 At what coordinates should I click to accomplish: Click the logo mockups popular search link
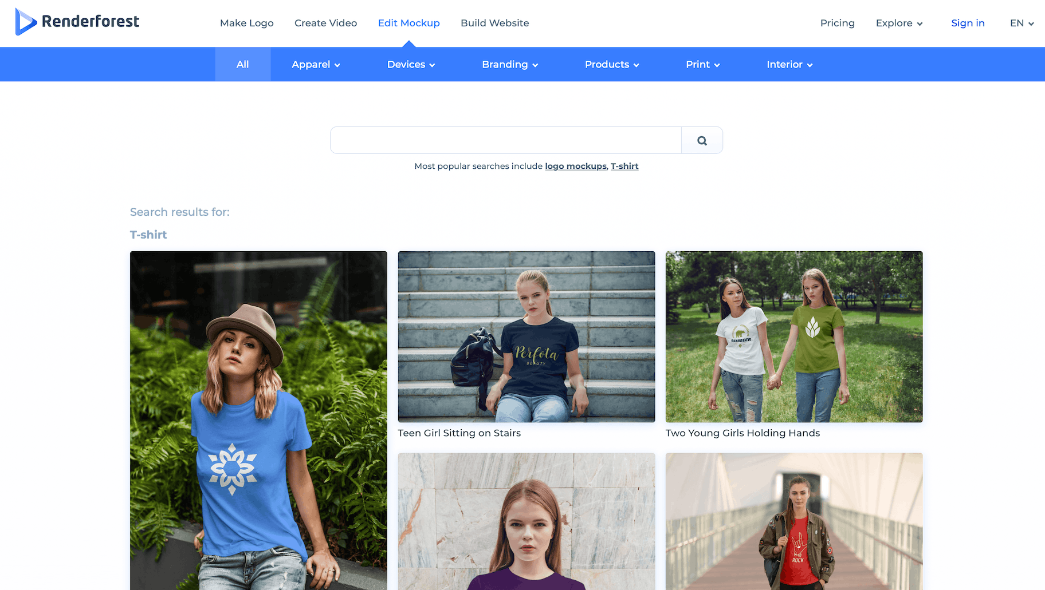point(575,166)
